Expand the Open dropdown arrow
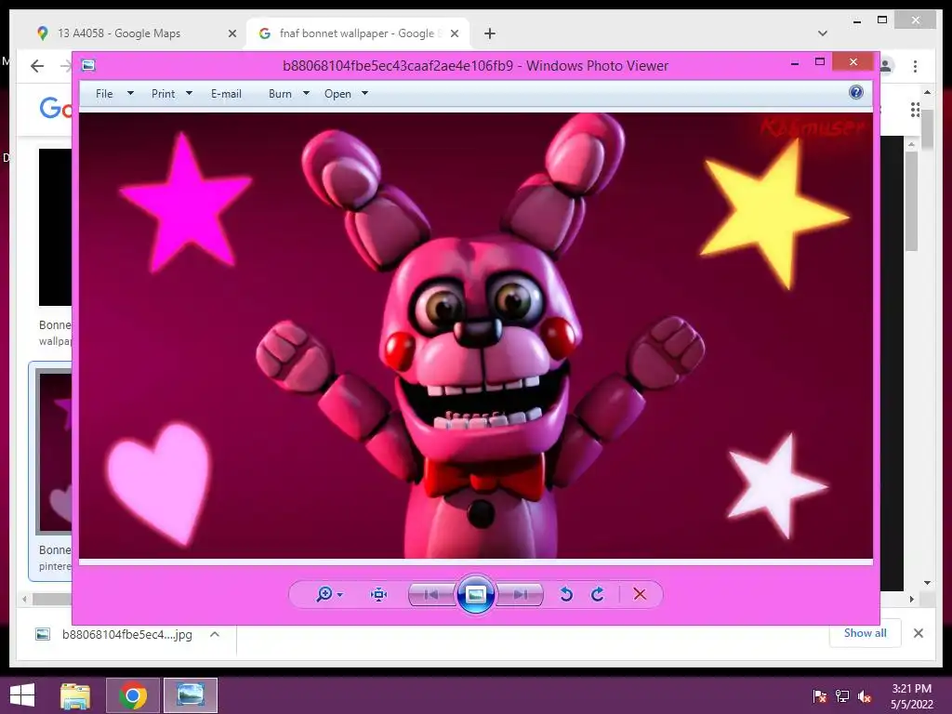 [x=364, y=93]
